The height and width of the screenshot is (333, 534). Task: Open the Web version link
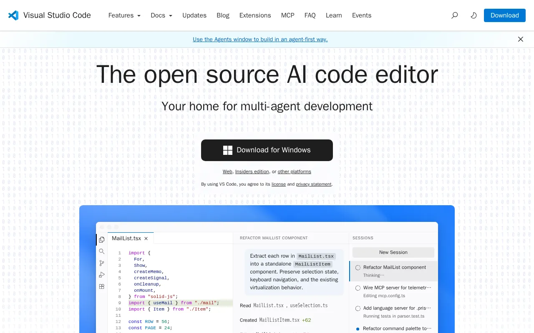[227, 171]
